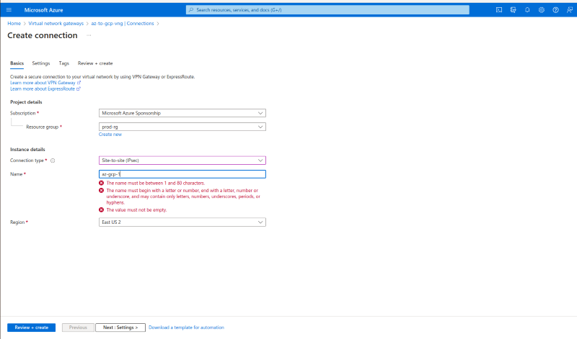Open Learn more about VPN Gateway link
The height and width of the screenshot is (339, 577).
pos(45,83)
